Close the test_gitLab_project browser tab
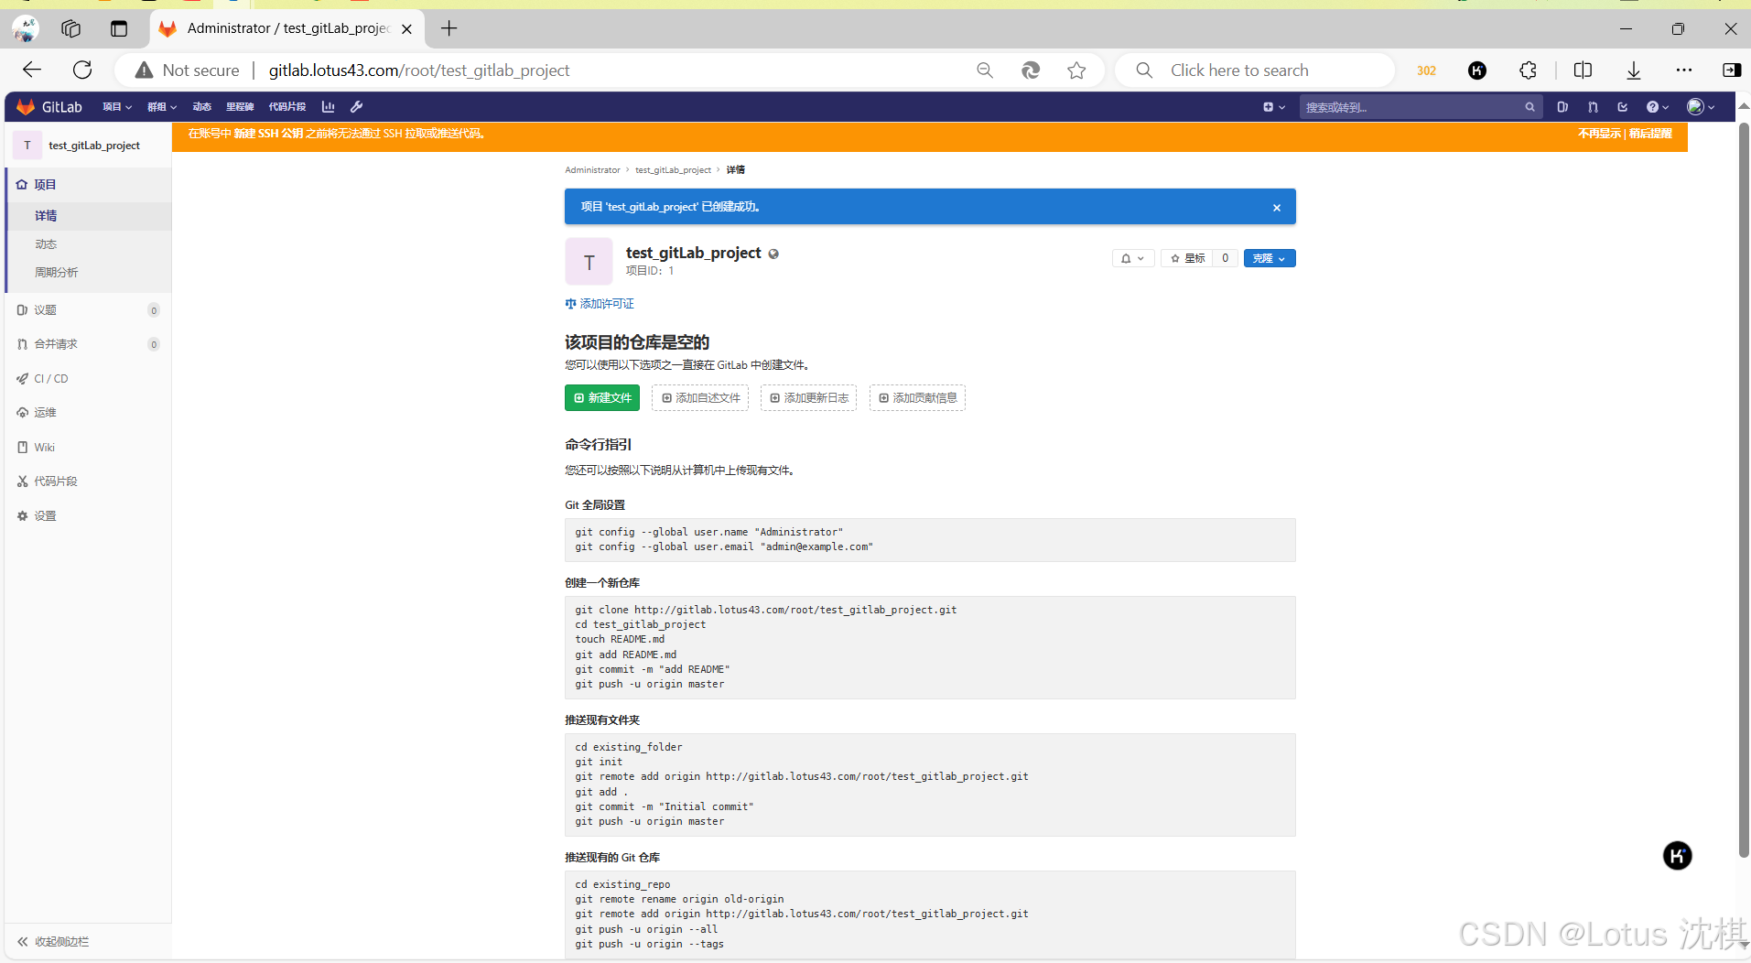The image size is (1751, 963). [406, 29]
